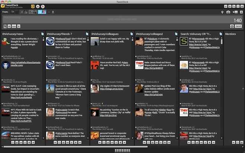Screen dimensions: 245x153
Task: Click the round plus add column button
Action: pos(38,6)
